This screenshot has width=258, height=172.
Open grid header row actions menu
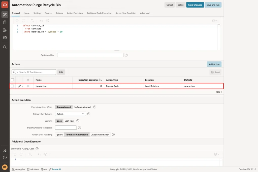[x=28, y=80]
